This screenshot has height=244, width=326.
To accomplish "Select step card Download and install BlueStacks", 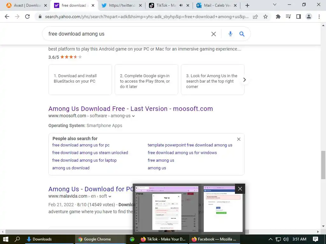I will (x=80, y=79).
